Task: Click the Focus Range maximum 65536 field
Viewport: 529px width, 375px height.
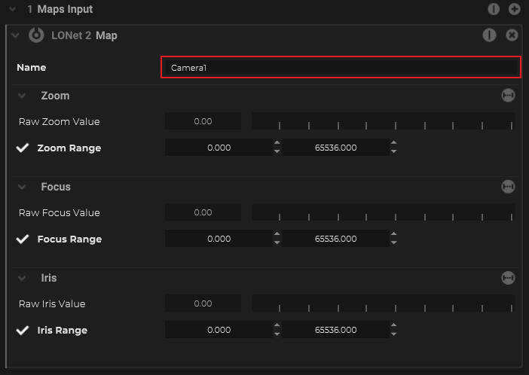Action: pos(335,239)
